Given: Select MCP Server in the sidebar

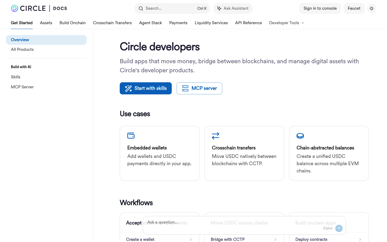Looking at the screenshot, I should (46, 87).
